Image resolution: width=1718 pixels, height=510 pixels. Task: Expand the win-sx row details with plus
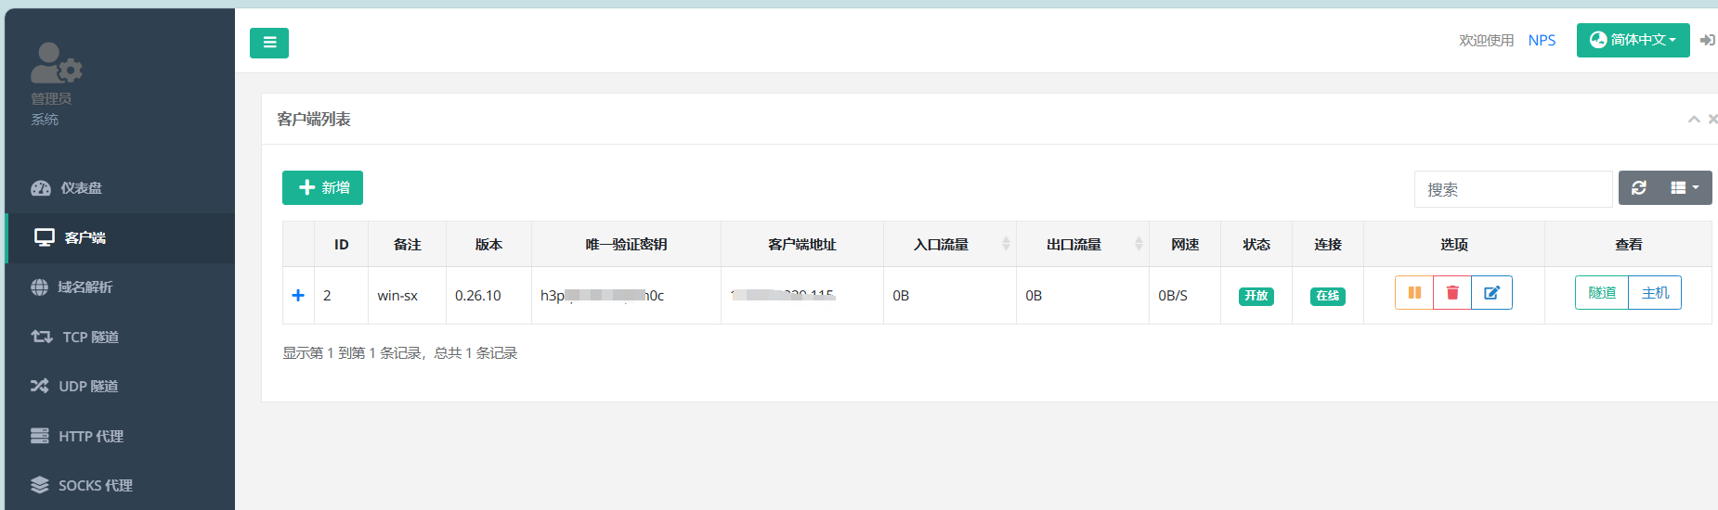(x=298, y=295)
